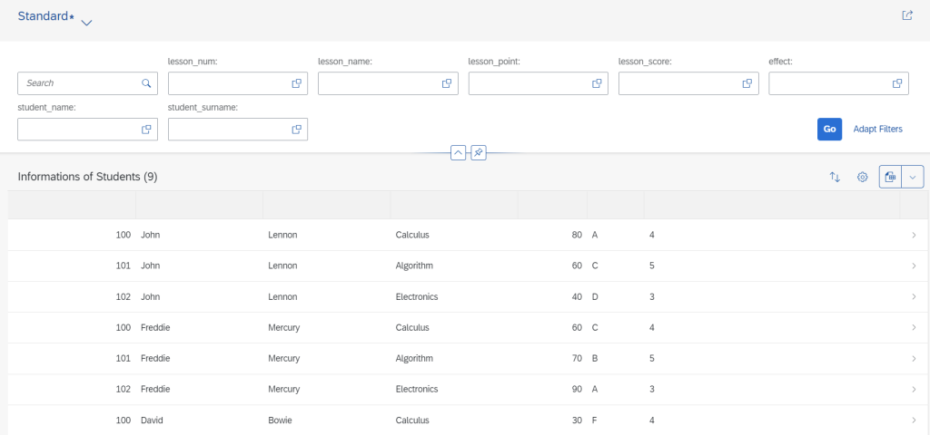Screen dimensions: 930x435
Task: Open value help for lesson_point filter
Action: [598, 83]
